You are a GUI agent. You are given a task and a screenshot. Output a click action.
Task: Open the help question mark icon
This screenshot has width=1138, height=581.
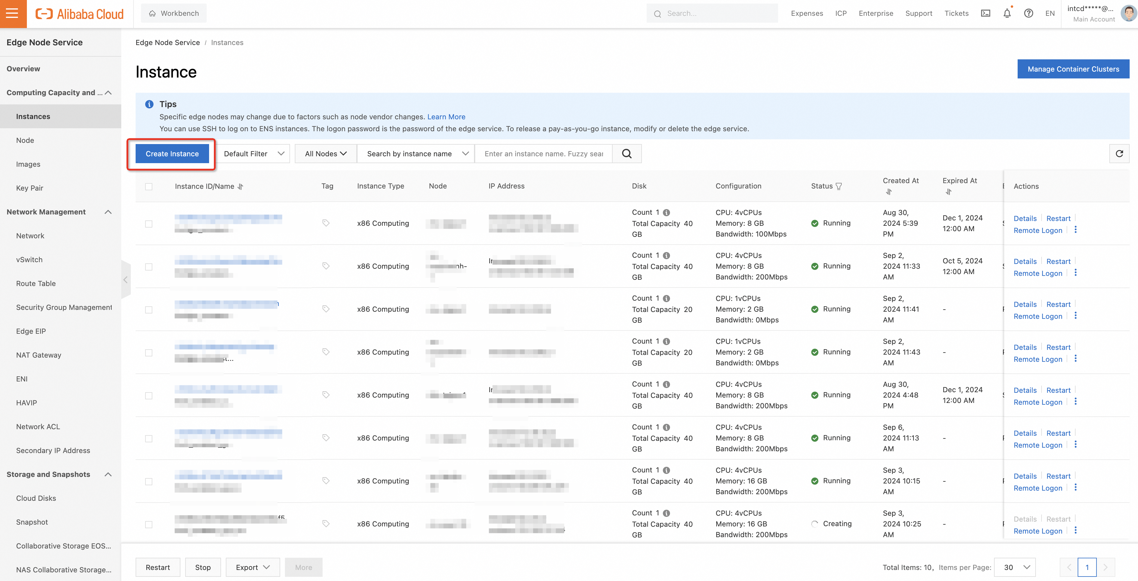pyautogui.click(x=1028, y=13)
